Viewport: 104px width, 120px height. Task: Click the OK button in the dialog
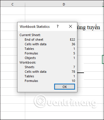(64, 87)
